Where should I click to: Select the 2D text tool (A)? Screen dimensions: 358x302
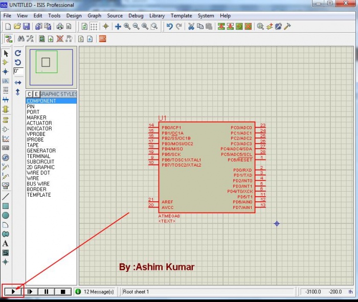click(x=6, y=243)
